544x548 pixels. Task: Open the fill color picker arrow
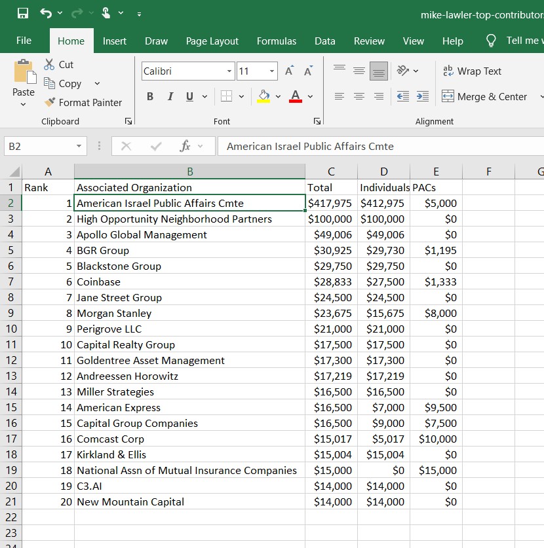tap(278, 96)
